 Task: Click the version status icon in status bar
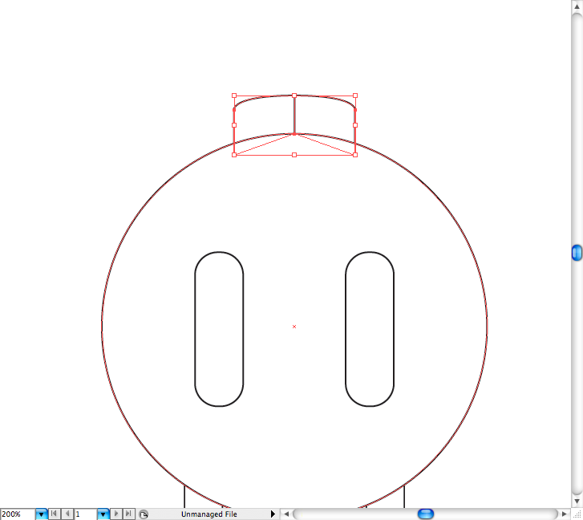click(x=143, y=514)
